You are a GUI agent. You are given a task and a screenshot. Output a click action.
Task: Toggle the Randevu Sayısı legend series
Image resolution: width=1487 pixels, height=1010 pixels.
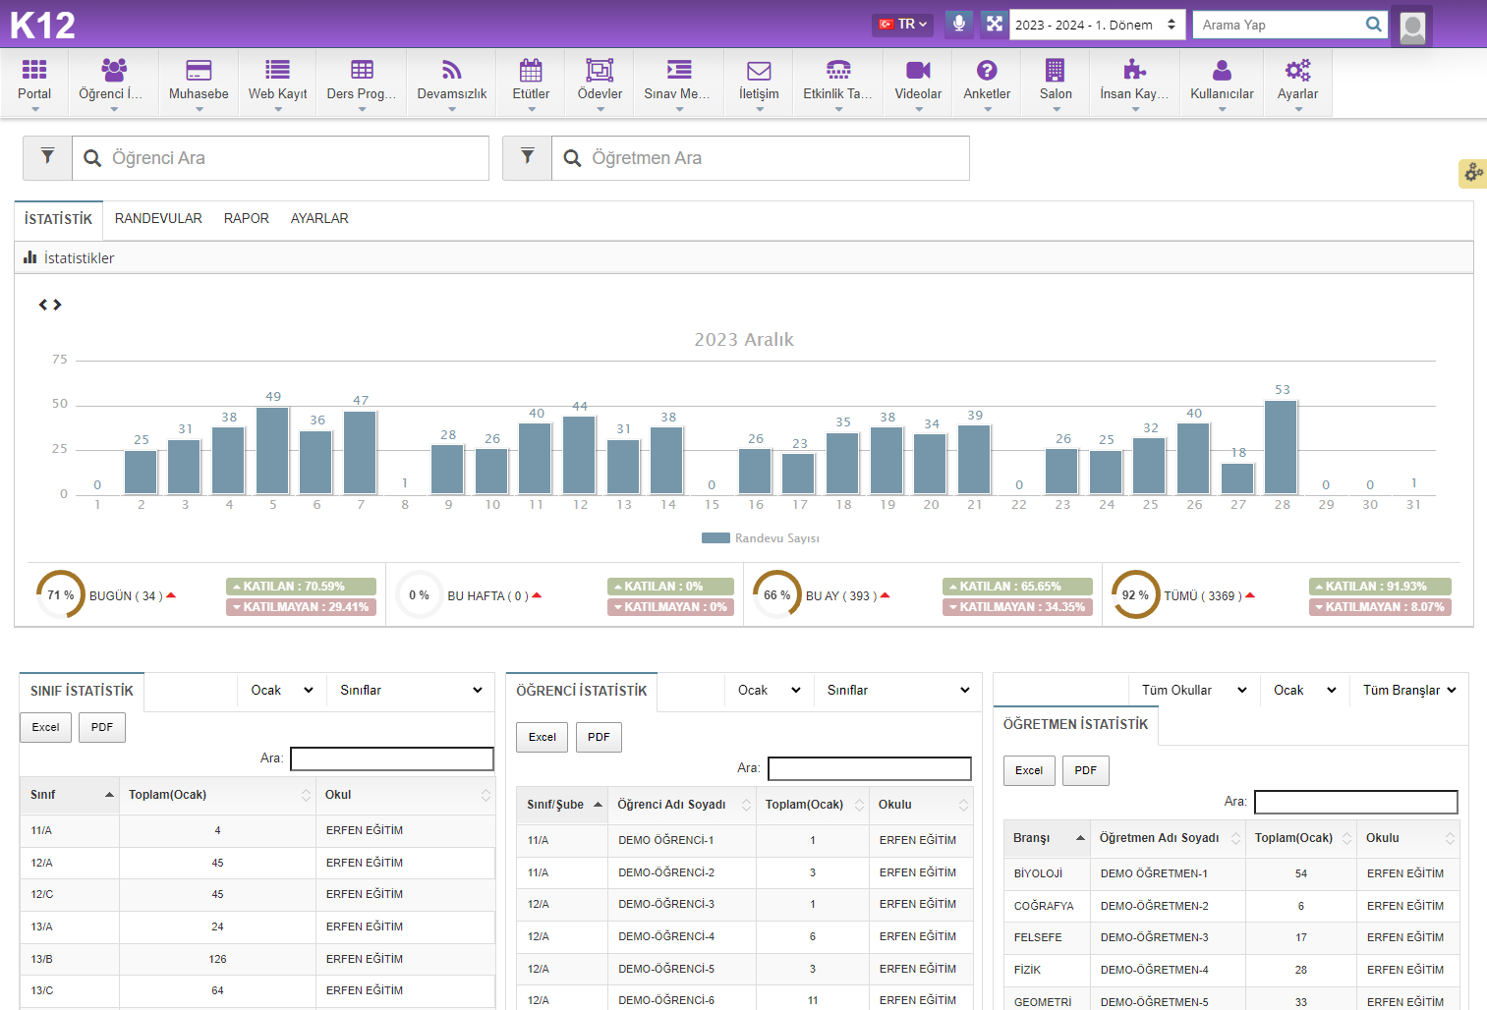click(761, 538)
